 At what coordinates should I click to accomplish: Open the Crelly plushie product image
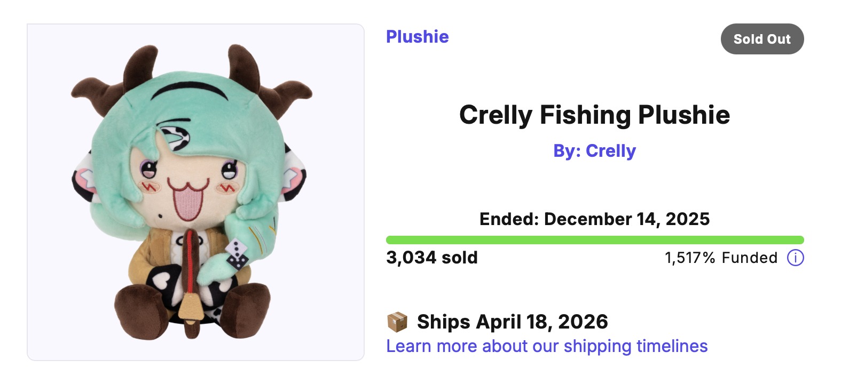tap(195, 192)
